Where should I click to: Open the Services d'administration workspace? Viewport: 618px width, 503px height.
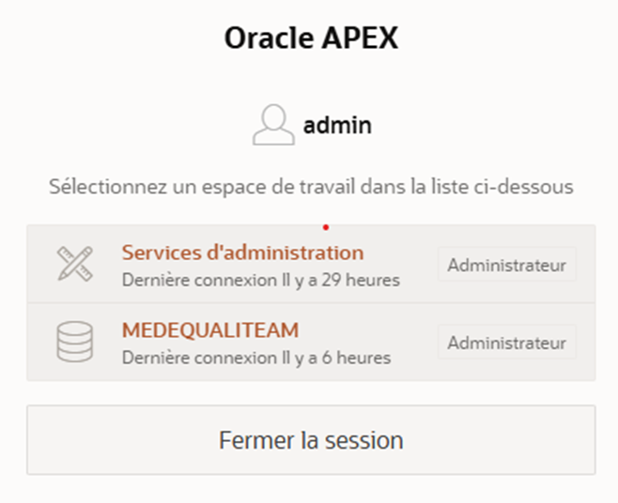(242, 252)
